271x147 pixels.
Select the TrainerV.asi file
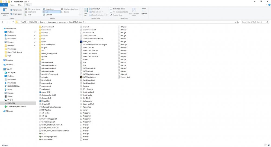[x=86, y=107]
